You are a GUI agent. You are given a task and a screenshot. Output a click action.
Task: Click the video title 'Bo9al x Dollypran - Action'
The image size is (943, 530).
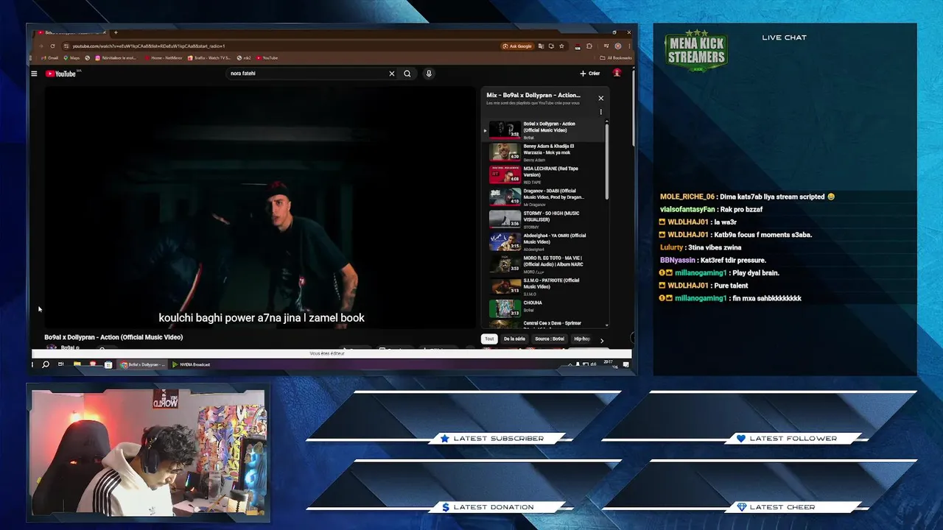[x=113, y=337]
